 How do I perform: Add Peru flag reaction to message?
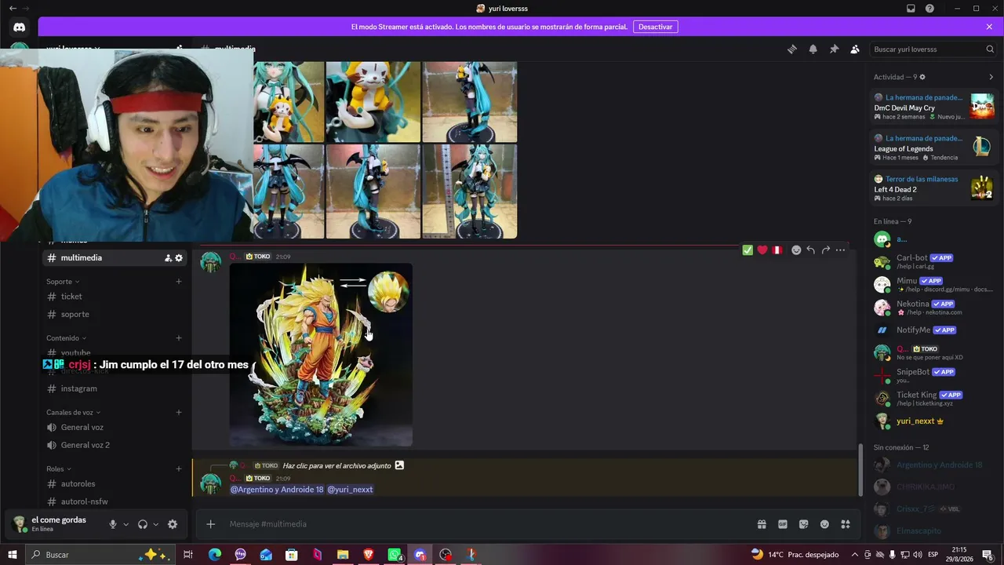pyautogui.click(x=777, y=250)
